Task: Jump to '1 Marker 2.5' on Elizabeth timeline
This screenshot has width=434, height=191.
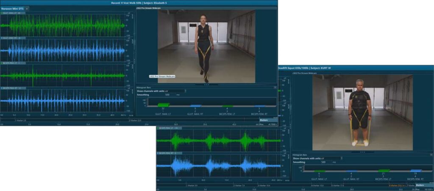Action: [21, 120]
